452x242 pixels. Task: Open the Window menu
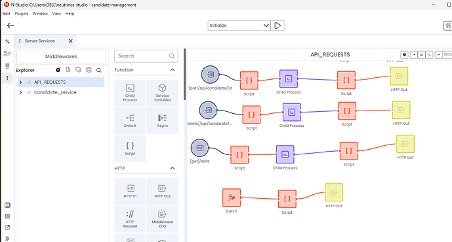[40, 14]
